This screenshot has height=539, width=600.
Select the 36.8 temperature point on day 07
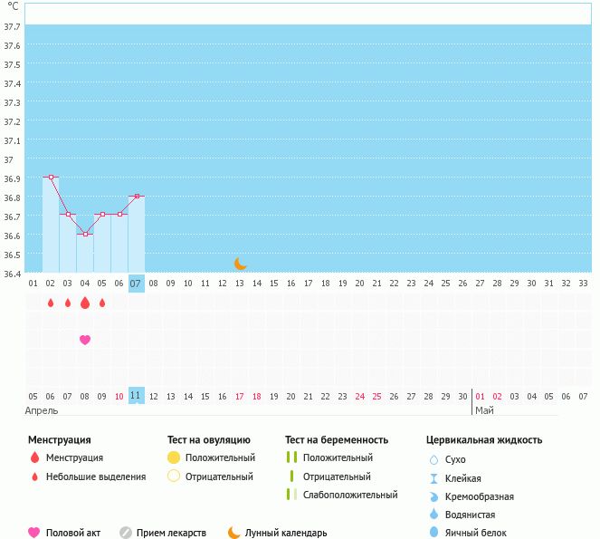136,196
